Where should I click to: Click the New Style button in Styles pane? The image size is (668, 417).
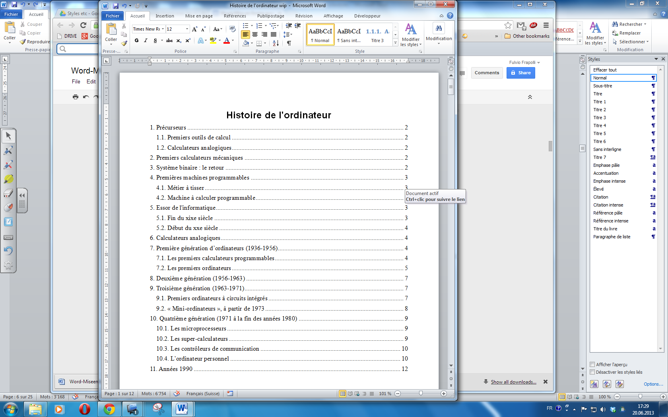point(594,384)
